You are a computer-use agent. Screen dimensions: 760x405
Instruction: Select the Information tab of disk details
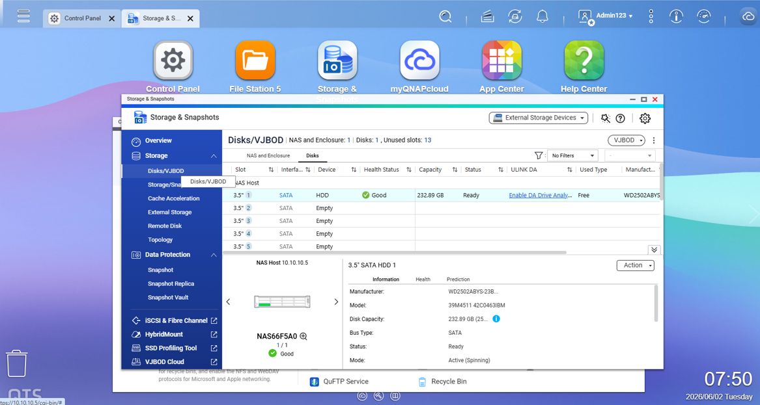pyautogui.click(x=386, y=279)
